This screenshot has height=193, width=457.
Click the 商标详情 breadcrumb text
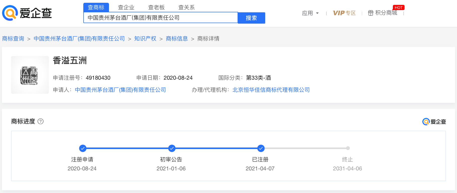208,38
